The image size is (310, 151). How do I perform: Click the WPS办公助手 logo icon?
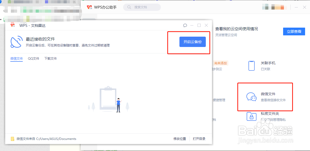tap(89, 7)
